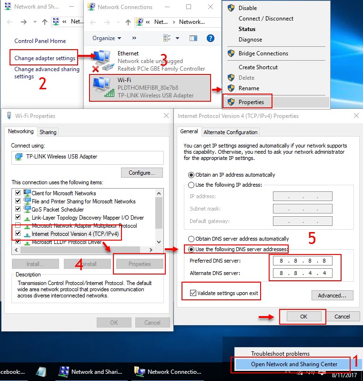363x381 pixels.
Task: Go up one level in Network Connections
Action: (x=128, y=22)
